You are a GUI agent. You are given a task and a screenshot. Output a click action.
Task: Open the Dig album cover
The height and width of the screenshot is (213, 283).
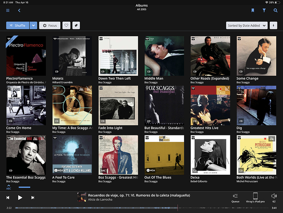point(256,105)
